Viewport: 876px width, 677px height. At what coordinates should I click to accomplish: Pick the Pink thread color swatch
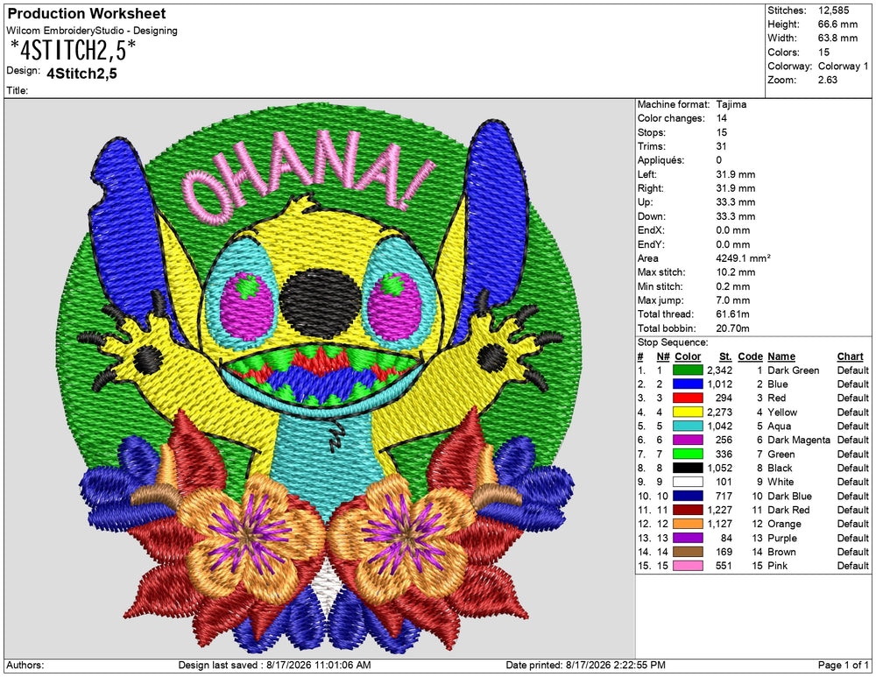(x=688, y=566)
